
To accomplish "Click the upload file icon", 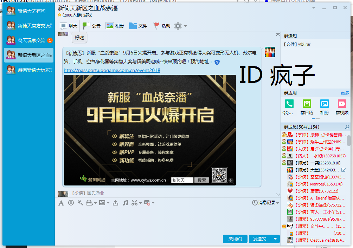I will point(115,203).
